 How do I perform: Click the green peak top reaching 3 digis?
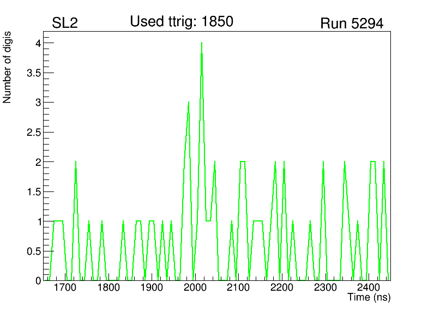pos(189,103)
